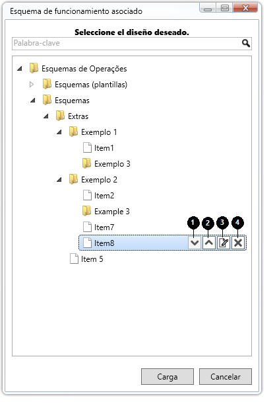Select Item2 in the tree

(99, 195)
